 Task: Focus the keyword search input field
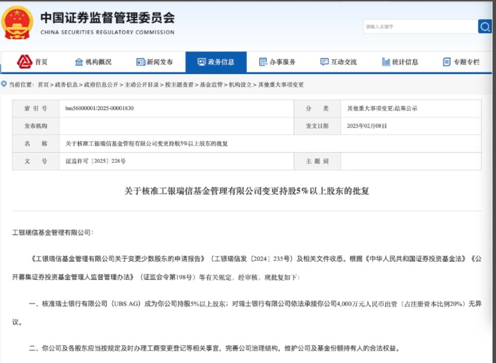(420, 27)
